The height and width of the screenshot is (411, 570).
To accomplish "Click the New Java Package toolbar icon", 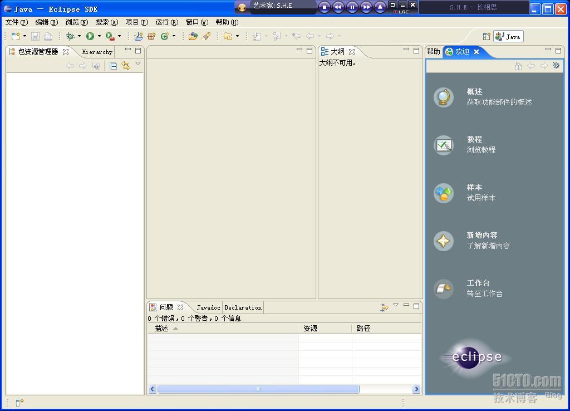I will pos(153,36).
